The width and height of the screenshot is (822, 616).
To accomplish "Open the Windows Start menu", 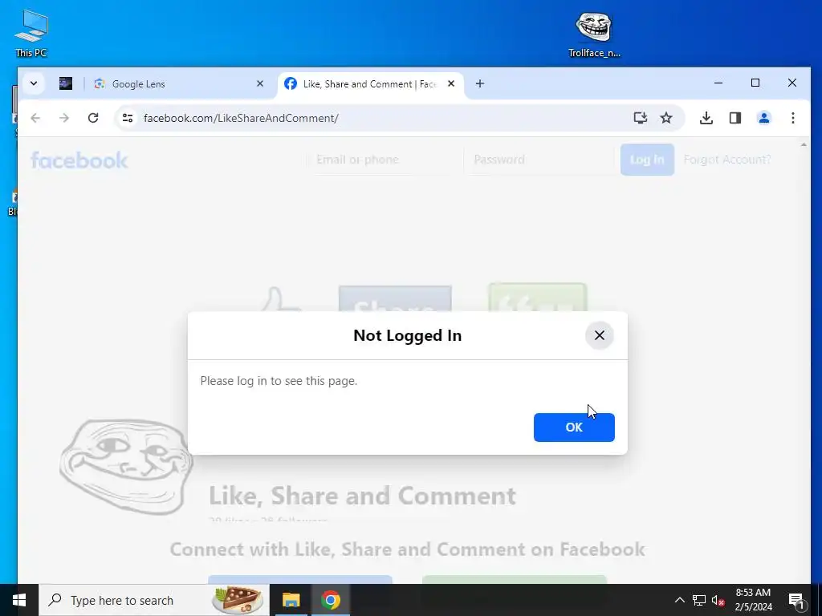I will click(19, 600).
